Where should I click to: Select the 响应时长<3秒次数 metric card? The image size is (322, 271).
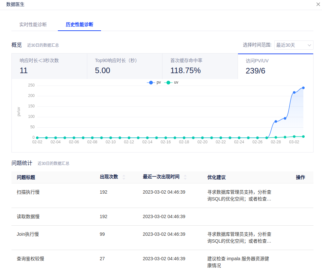click(49, 66)
